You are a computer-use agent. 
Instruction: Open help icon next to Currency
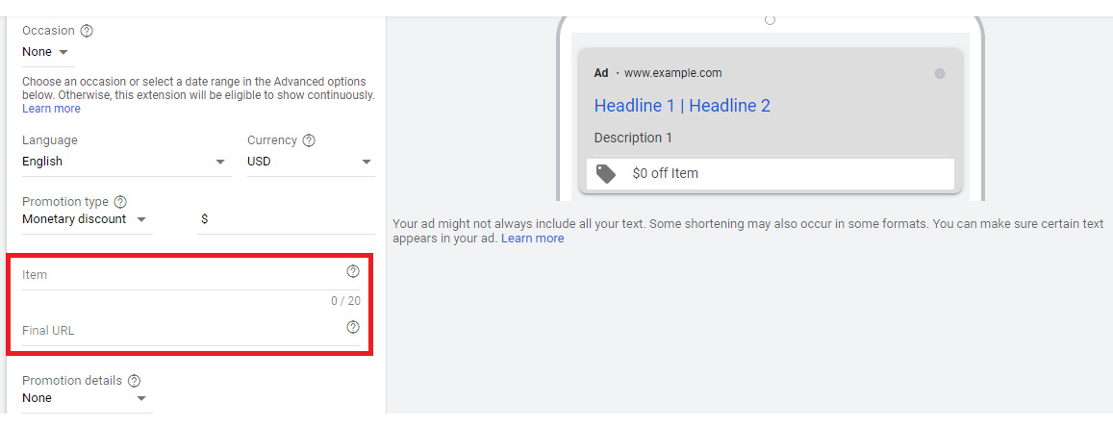point(309,140)
